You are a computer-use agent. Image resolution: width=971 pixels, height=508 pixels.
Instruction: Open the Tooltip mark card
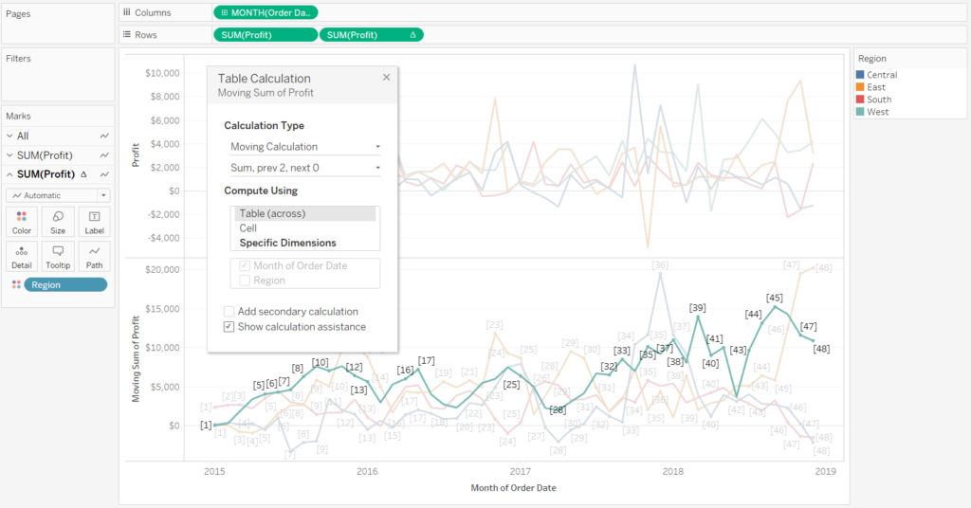[x=58, y=256]
